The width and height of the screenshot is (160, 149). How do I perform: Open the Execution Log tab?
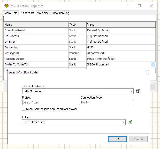[60, 13]
